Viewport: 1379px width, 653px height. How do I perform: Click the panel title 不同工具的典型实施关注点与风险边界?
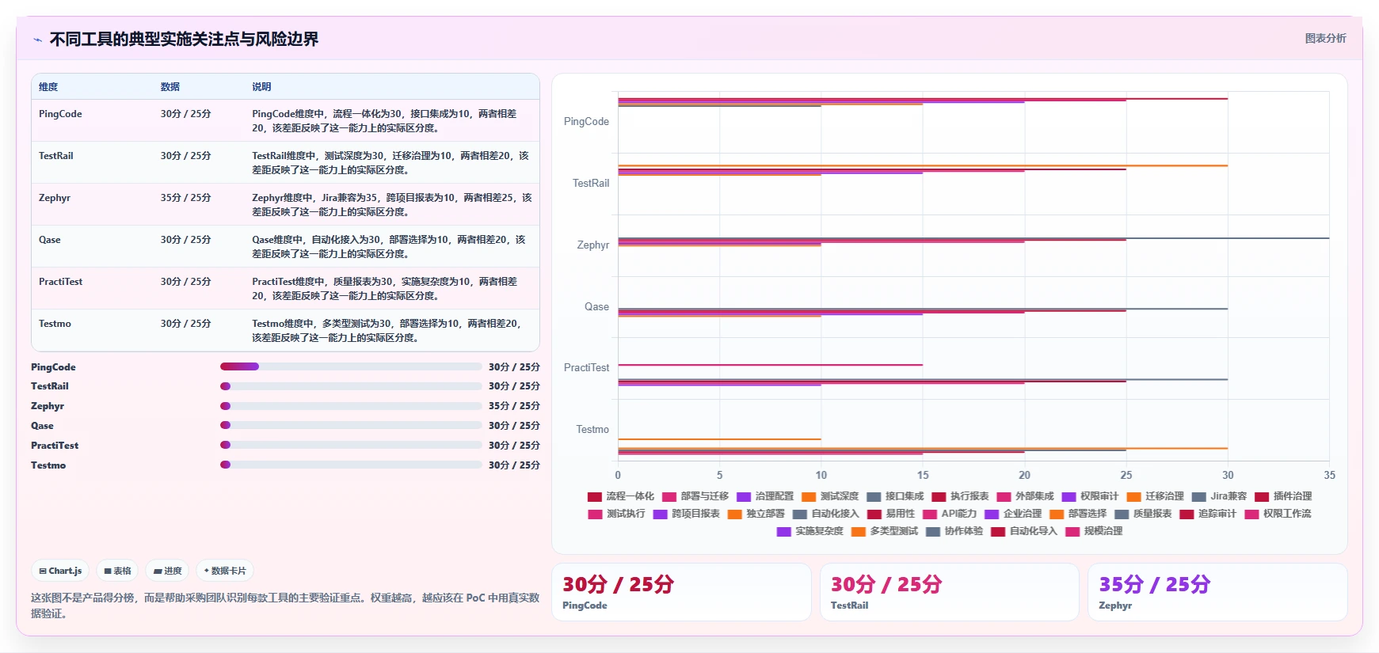[184, 39]
